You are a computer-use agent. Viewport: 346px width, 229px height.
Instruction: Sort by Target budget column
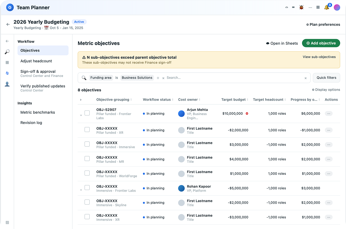point(235,100)
